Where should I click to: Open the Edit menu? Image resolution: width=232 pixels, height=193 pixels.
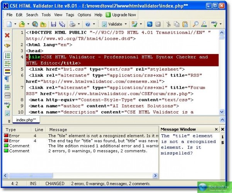point(19,15)
